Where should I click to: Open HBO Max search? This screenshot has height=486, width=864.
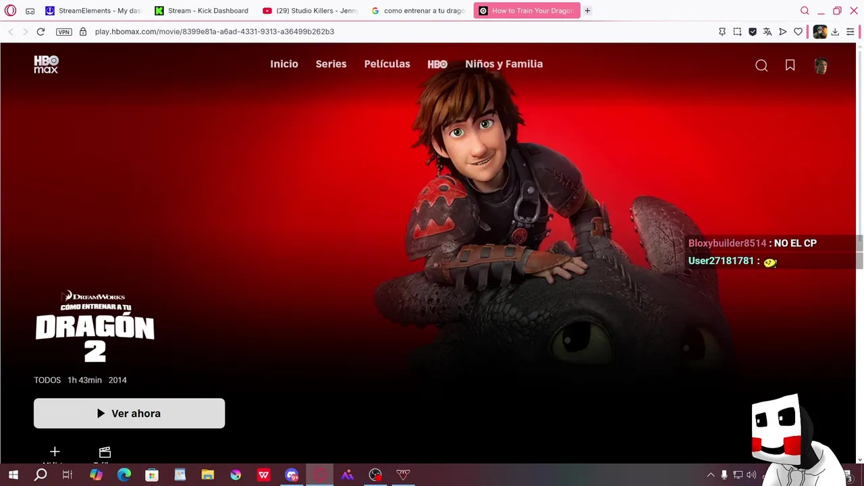(x=761, y=65)
